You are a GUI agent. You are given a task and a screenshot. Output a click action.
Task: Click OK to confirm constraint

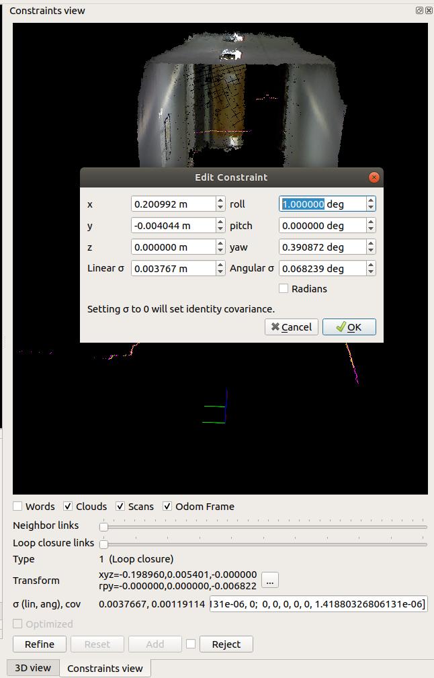coord(349,327)
